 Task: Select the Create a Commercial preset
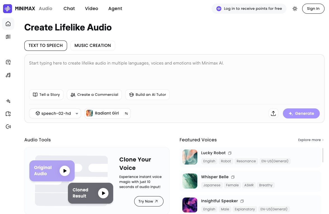click(x=94, y=95)
